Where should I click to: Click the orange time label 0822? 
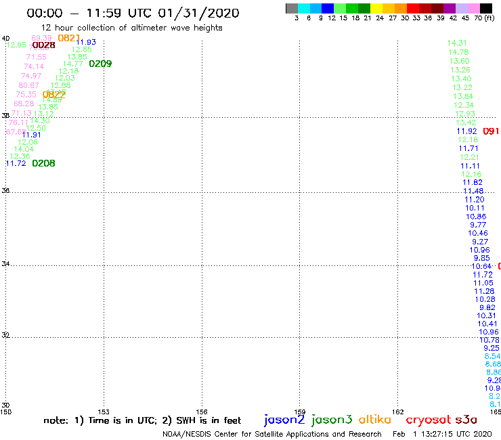coord(53,95)
